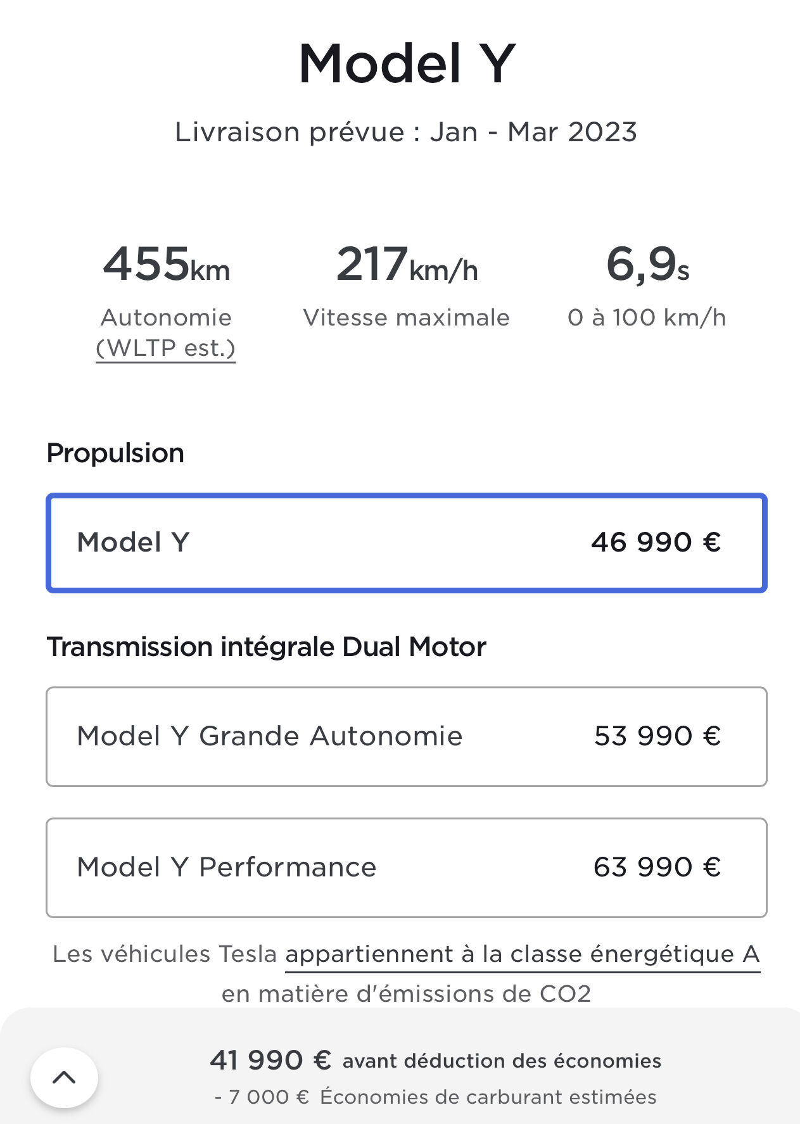800x1124 pixels.
Task: Choose Model Y Grande Autonomie
Action: [406, 736]
